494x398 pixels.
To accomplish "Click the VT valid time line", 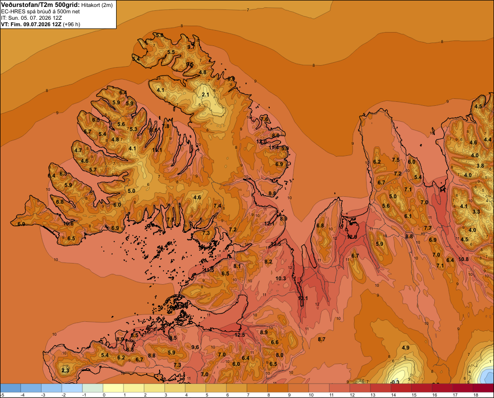I will [41, 24].
